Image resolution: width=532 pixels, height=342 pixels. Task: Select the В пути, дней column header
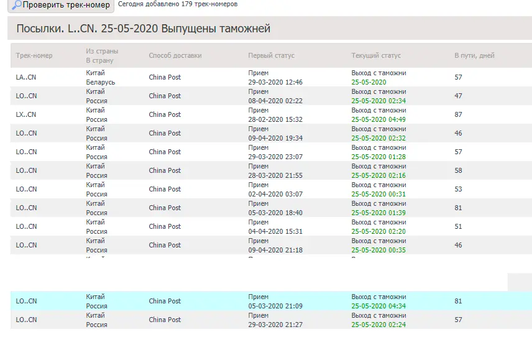[x=474, y=55]
